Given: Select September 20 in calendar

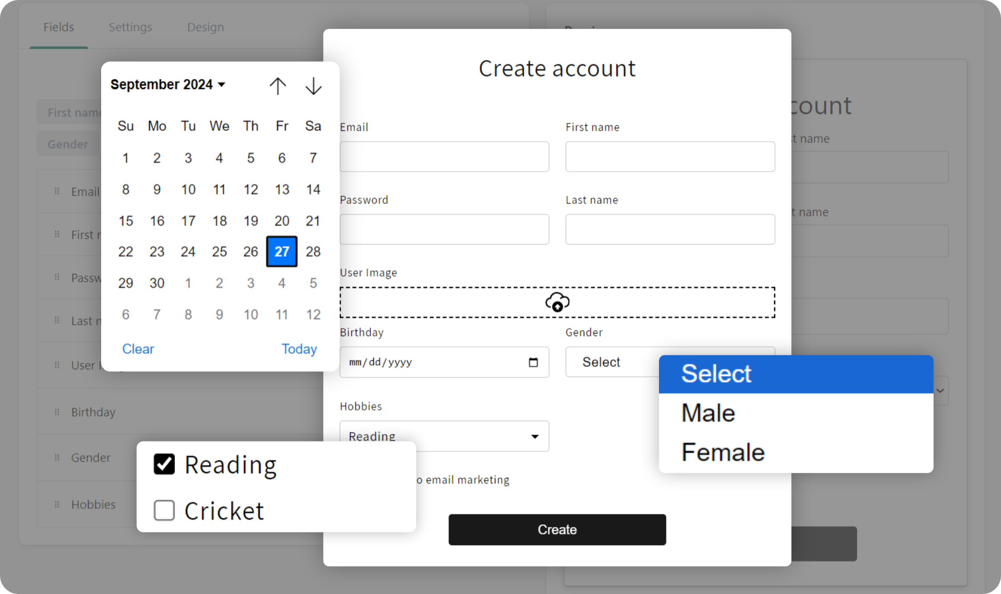Looking at the screenshot, I should [282, 220].
